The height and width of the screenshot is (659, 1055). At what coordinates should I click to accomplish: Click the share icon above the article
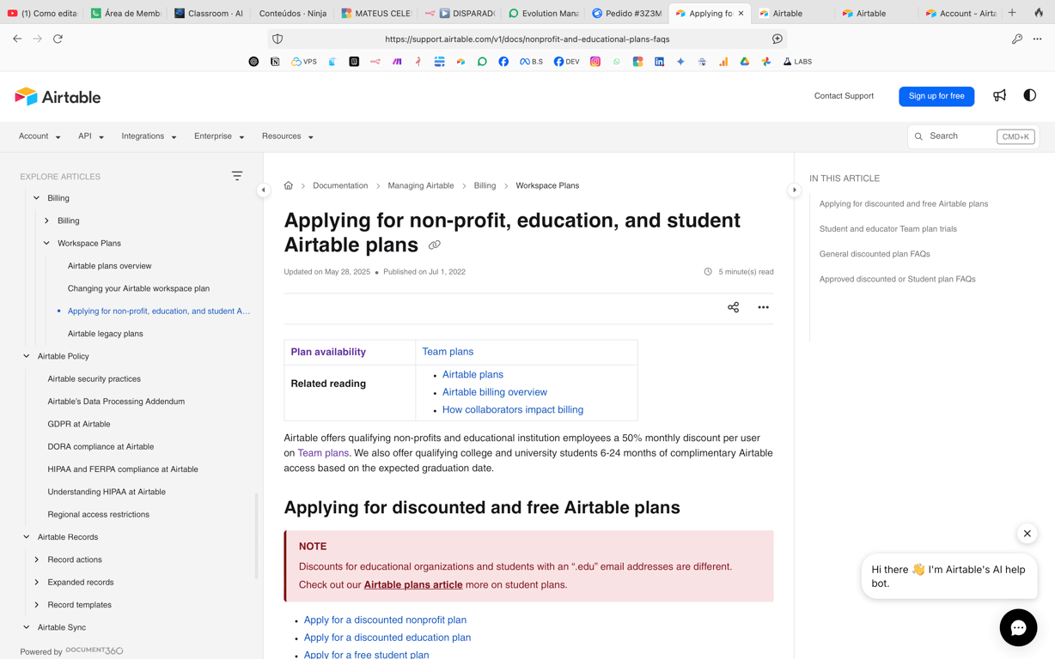[x=733, y=307]
